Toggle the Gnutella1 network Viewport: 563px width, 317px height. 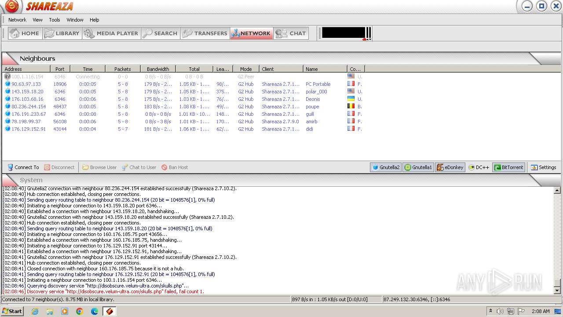(x=418, y=167)
